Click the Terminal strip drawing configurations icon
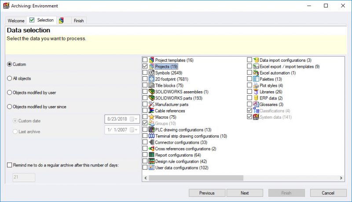The height and width of the screenshot is (202, 352). 151,136
